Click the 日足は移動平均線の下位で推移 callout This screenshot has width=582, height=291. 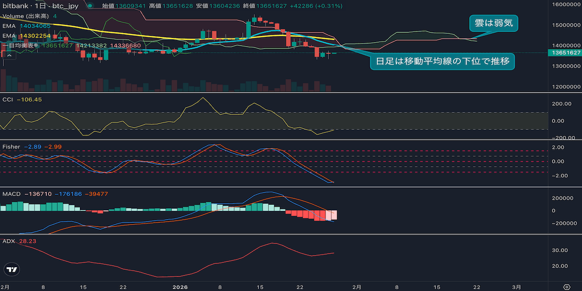442,62
